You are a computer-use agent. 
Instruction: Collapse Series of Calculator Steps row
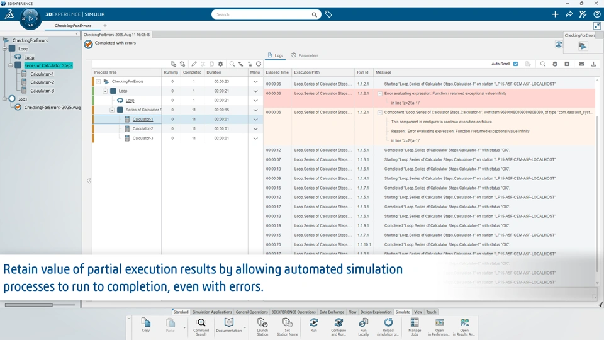coord(112,110)
